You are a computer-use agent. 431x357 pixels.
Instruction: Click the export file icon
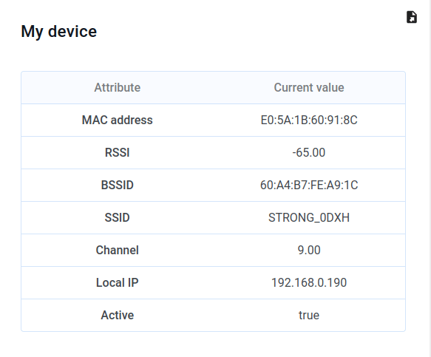point(412,17)
